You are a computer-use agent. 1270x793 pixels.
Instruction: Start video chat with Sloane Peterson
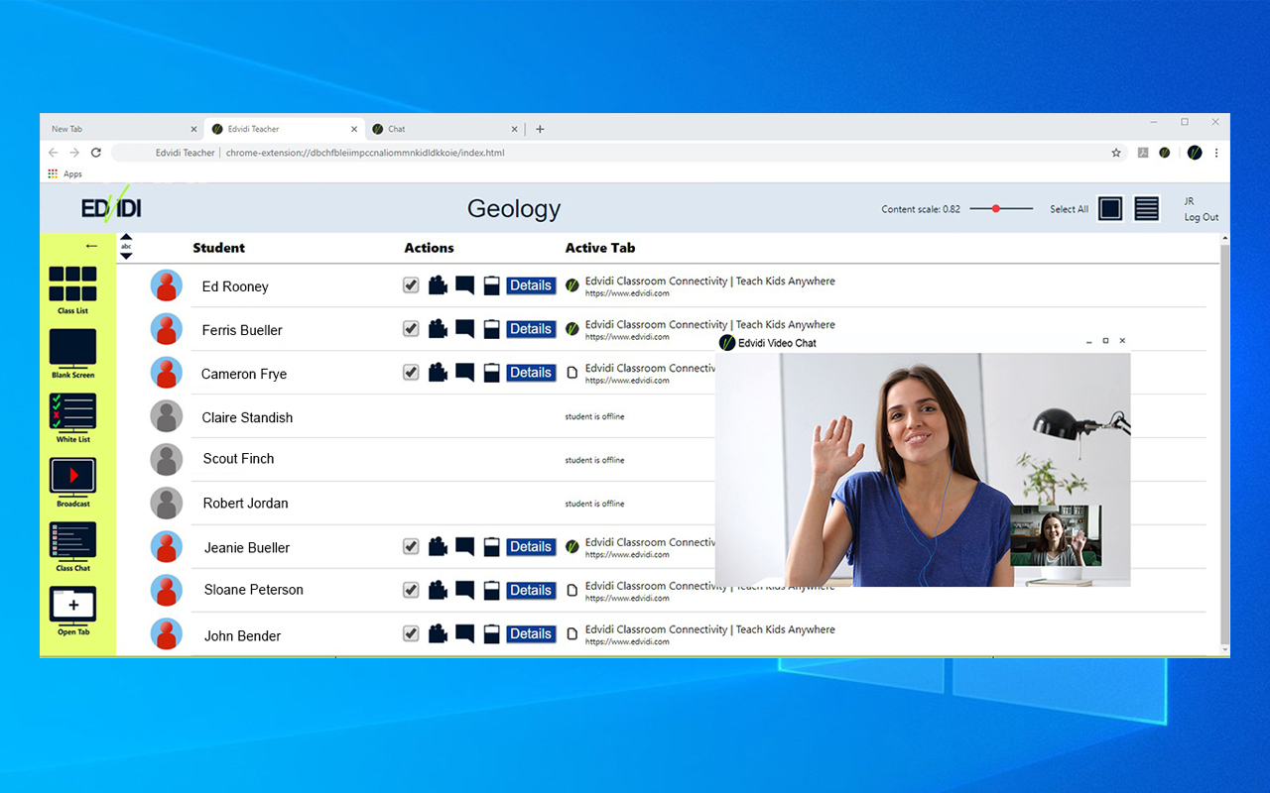click(x=438, y=591)
